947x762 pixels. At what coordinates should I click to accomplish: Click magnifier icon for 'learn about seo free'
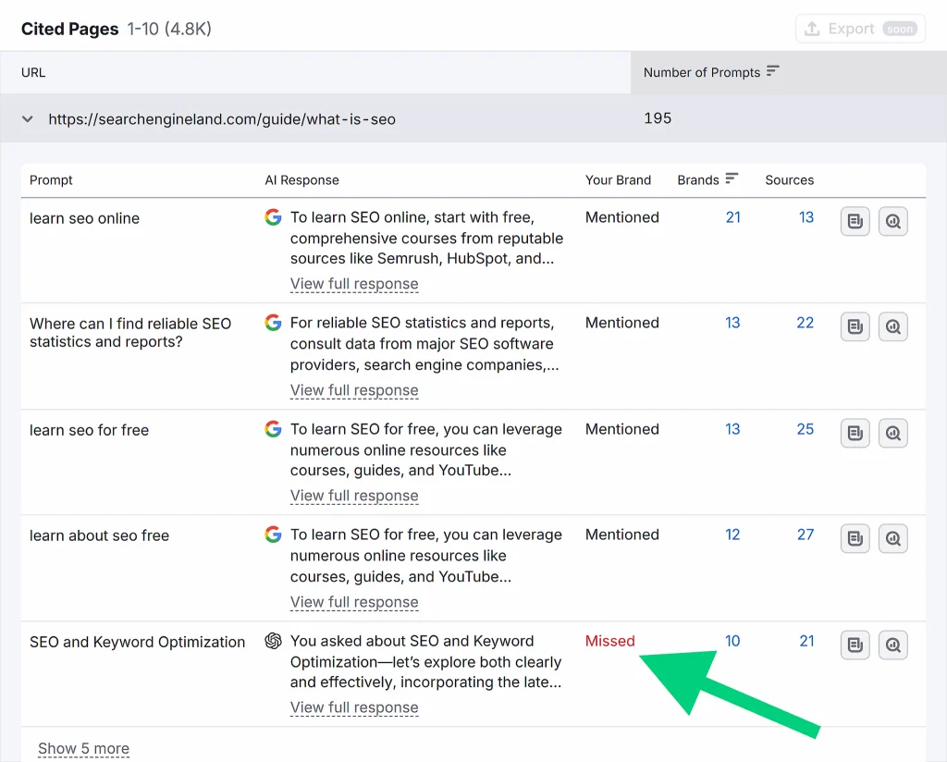[892, 538]
